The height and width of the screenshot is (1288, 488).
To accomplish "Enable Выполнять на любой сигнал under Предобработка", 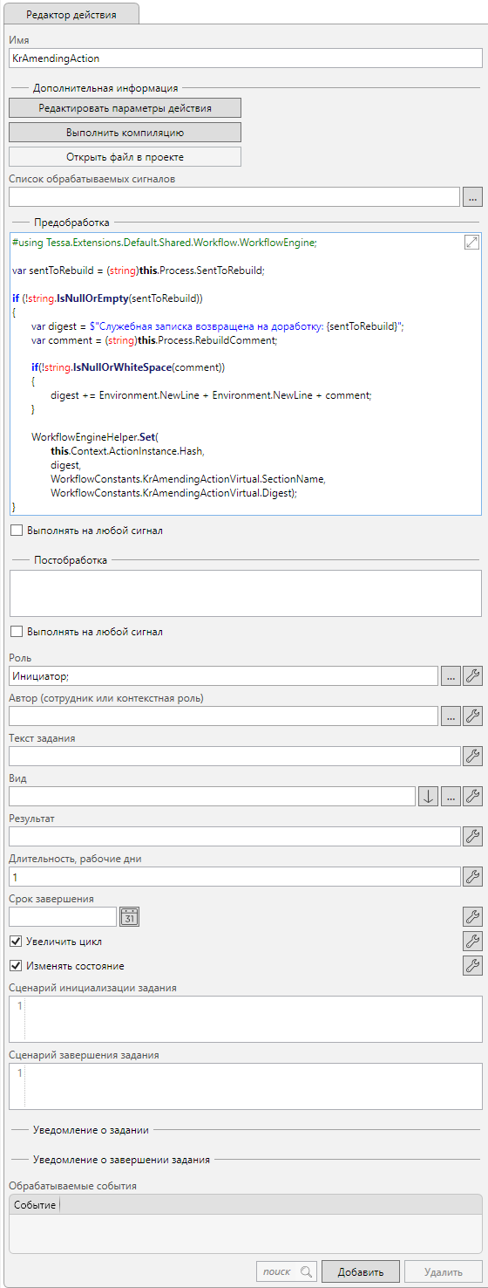I will pyautogui.click(x=16, y=530).
